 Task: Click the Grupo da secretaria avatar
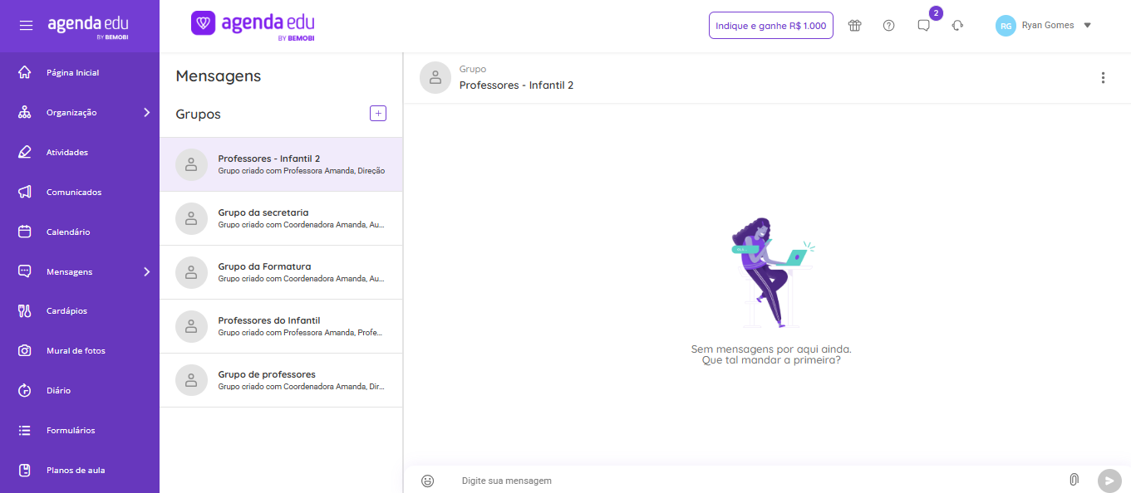pyautogui.click(x=191, y=218)
